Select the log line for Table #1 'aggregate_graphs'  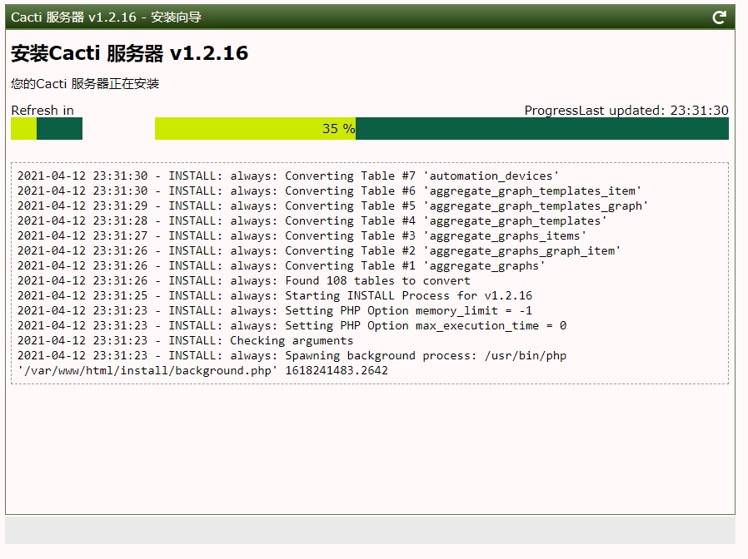282,266
